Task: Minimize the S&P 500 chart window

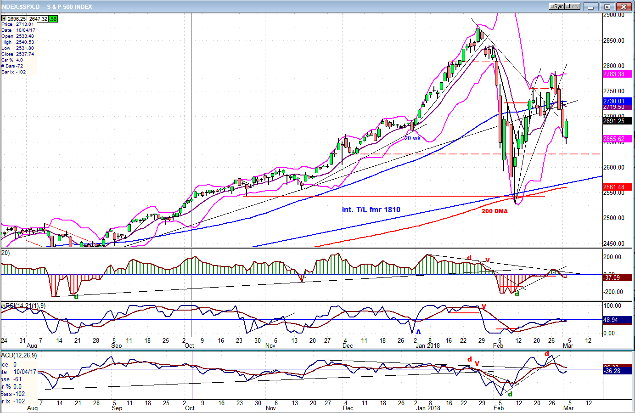Action: pyautogui.click(x=591, y=6)
